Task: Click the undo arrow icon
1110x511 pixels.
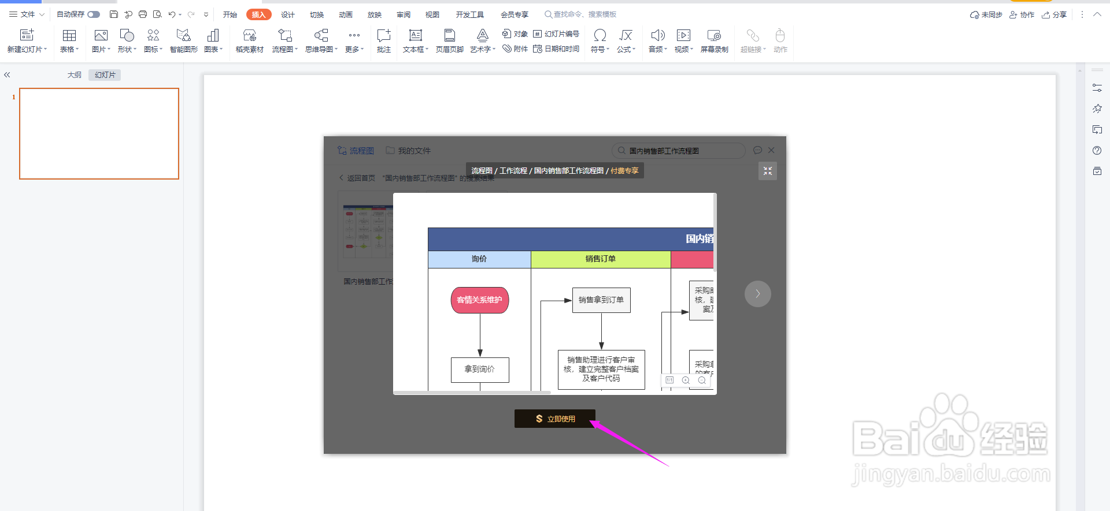Action: coord(172,14)
